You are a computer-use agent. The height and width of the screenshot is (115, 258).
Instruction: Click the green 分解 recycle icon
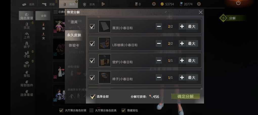[223, 18]
